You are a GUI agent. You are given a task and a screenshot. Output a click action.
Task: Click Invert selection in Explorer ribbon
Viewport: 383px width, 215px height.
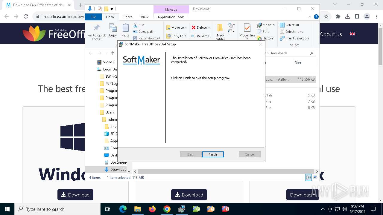[x=294, y=38]
